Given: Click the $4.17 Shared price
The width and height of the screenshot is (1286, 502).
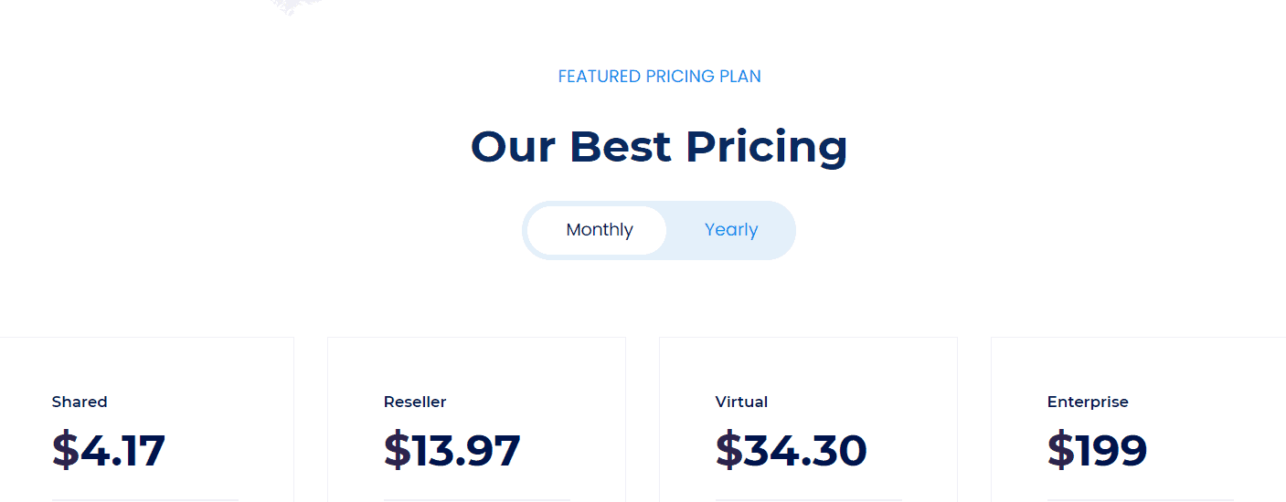Looking at the screenshot, I should click(x=109, y=450).
